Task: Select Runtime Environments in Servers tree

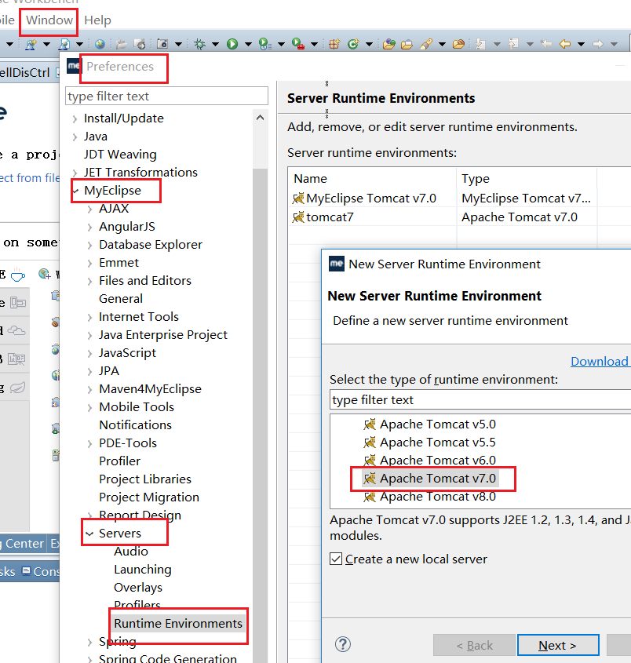Action: pyautogui.click(x=178, y=623)
